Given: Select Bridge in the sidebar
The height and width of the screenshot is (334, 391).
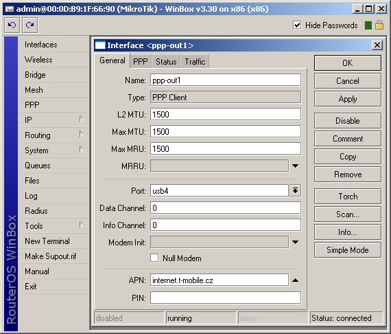Looking at the screenshot, I should coord(54,75).
